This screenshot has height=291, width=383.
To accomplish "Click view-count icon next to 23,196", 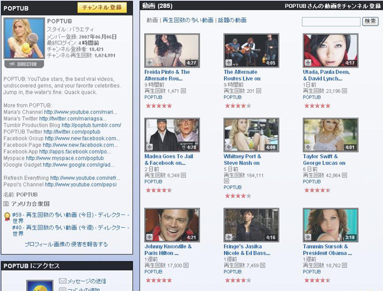I will (344, 91).
